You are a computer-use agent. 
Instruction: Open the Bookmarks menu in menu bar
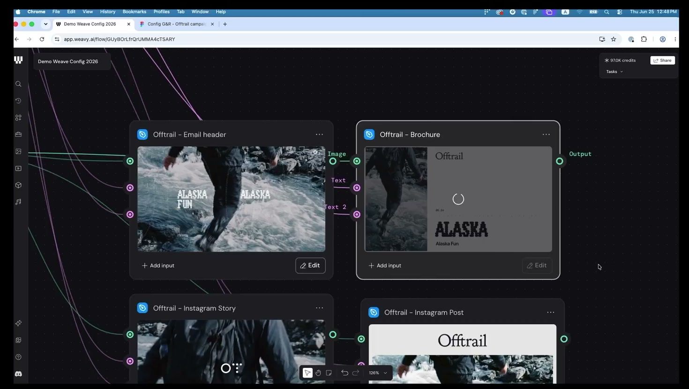click(134, 12)
